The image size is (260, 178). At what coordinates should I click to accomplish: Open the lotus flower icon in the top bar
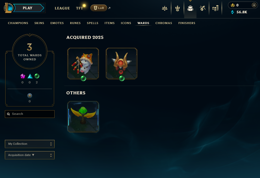[x=165, y=8]
